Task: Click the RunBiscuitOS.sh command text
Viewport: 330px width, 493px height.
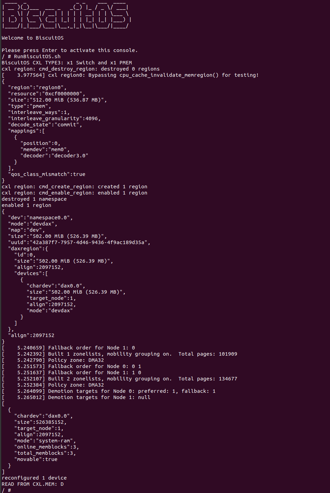Action: click(x=37, y=56)
